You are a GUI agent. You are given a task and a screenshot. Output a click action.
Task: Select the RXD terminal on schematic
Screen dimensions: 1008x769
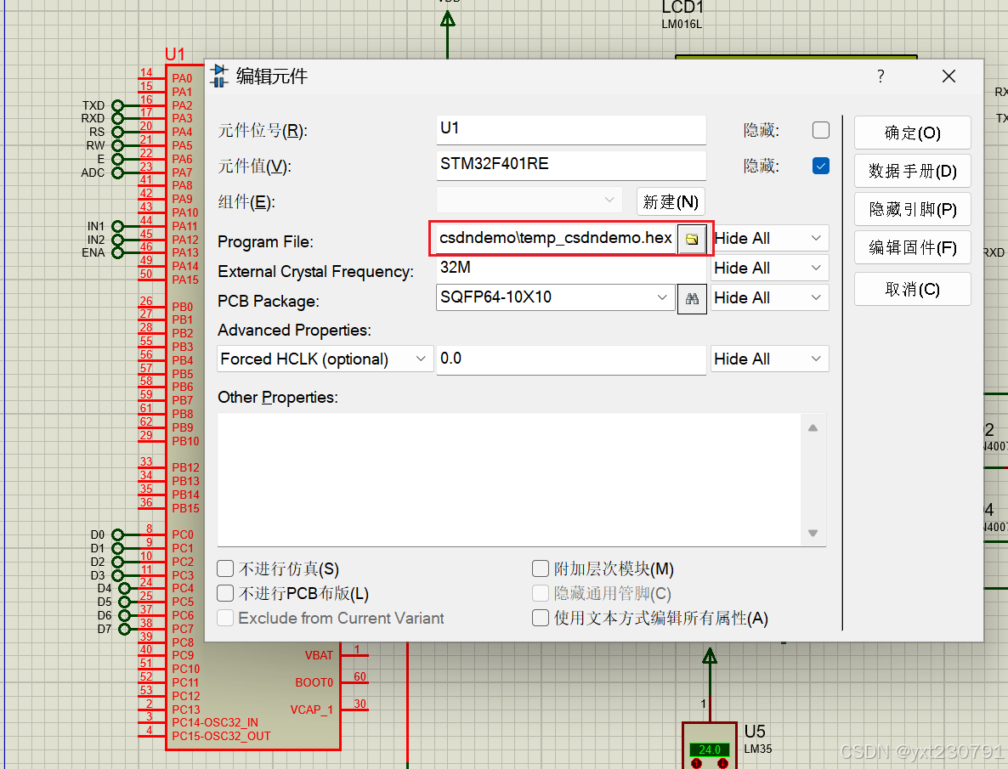click(x=117, y=118)
